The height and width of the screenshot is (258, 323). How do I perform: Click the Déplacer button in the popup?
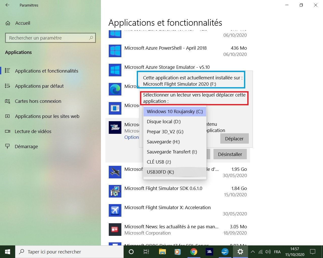coord(234,139)
